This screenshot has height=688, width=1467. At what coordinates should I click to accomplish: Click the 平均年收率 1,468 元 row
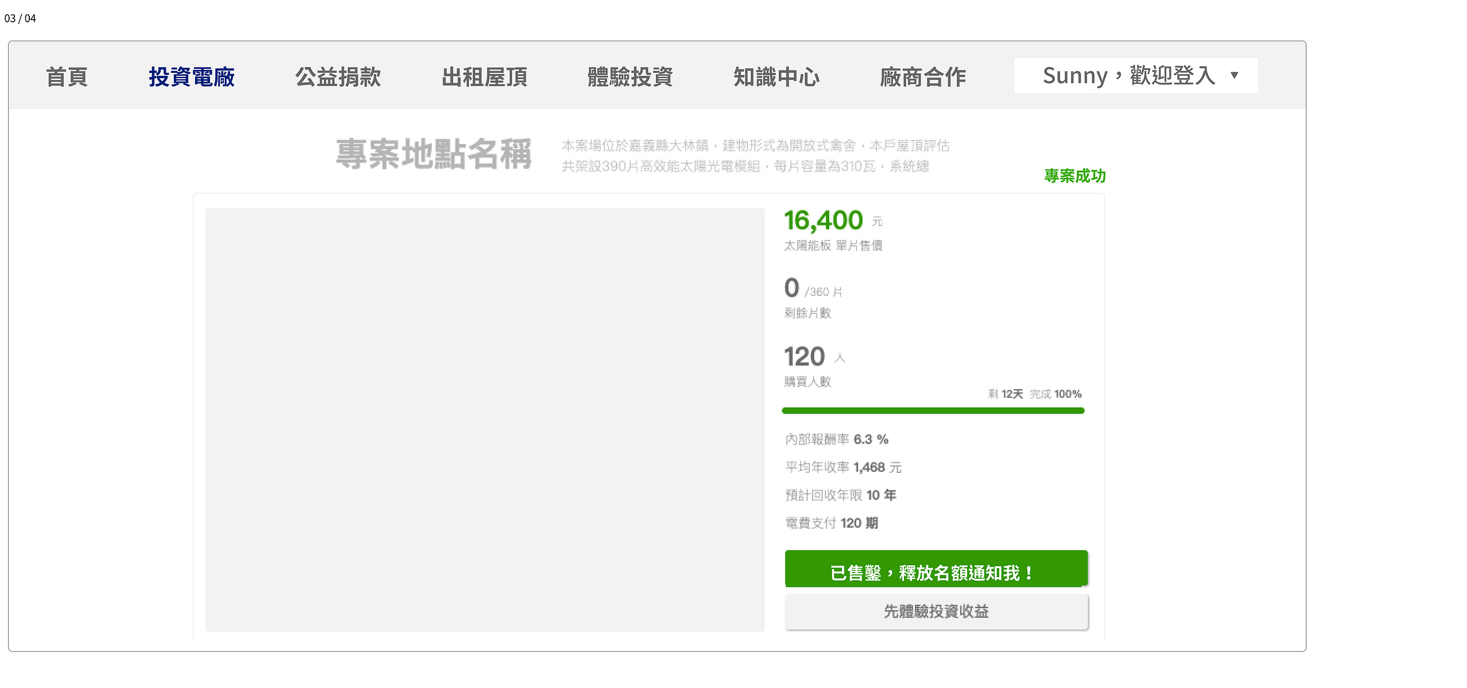click(843, 468)
